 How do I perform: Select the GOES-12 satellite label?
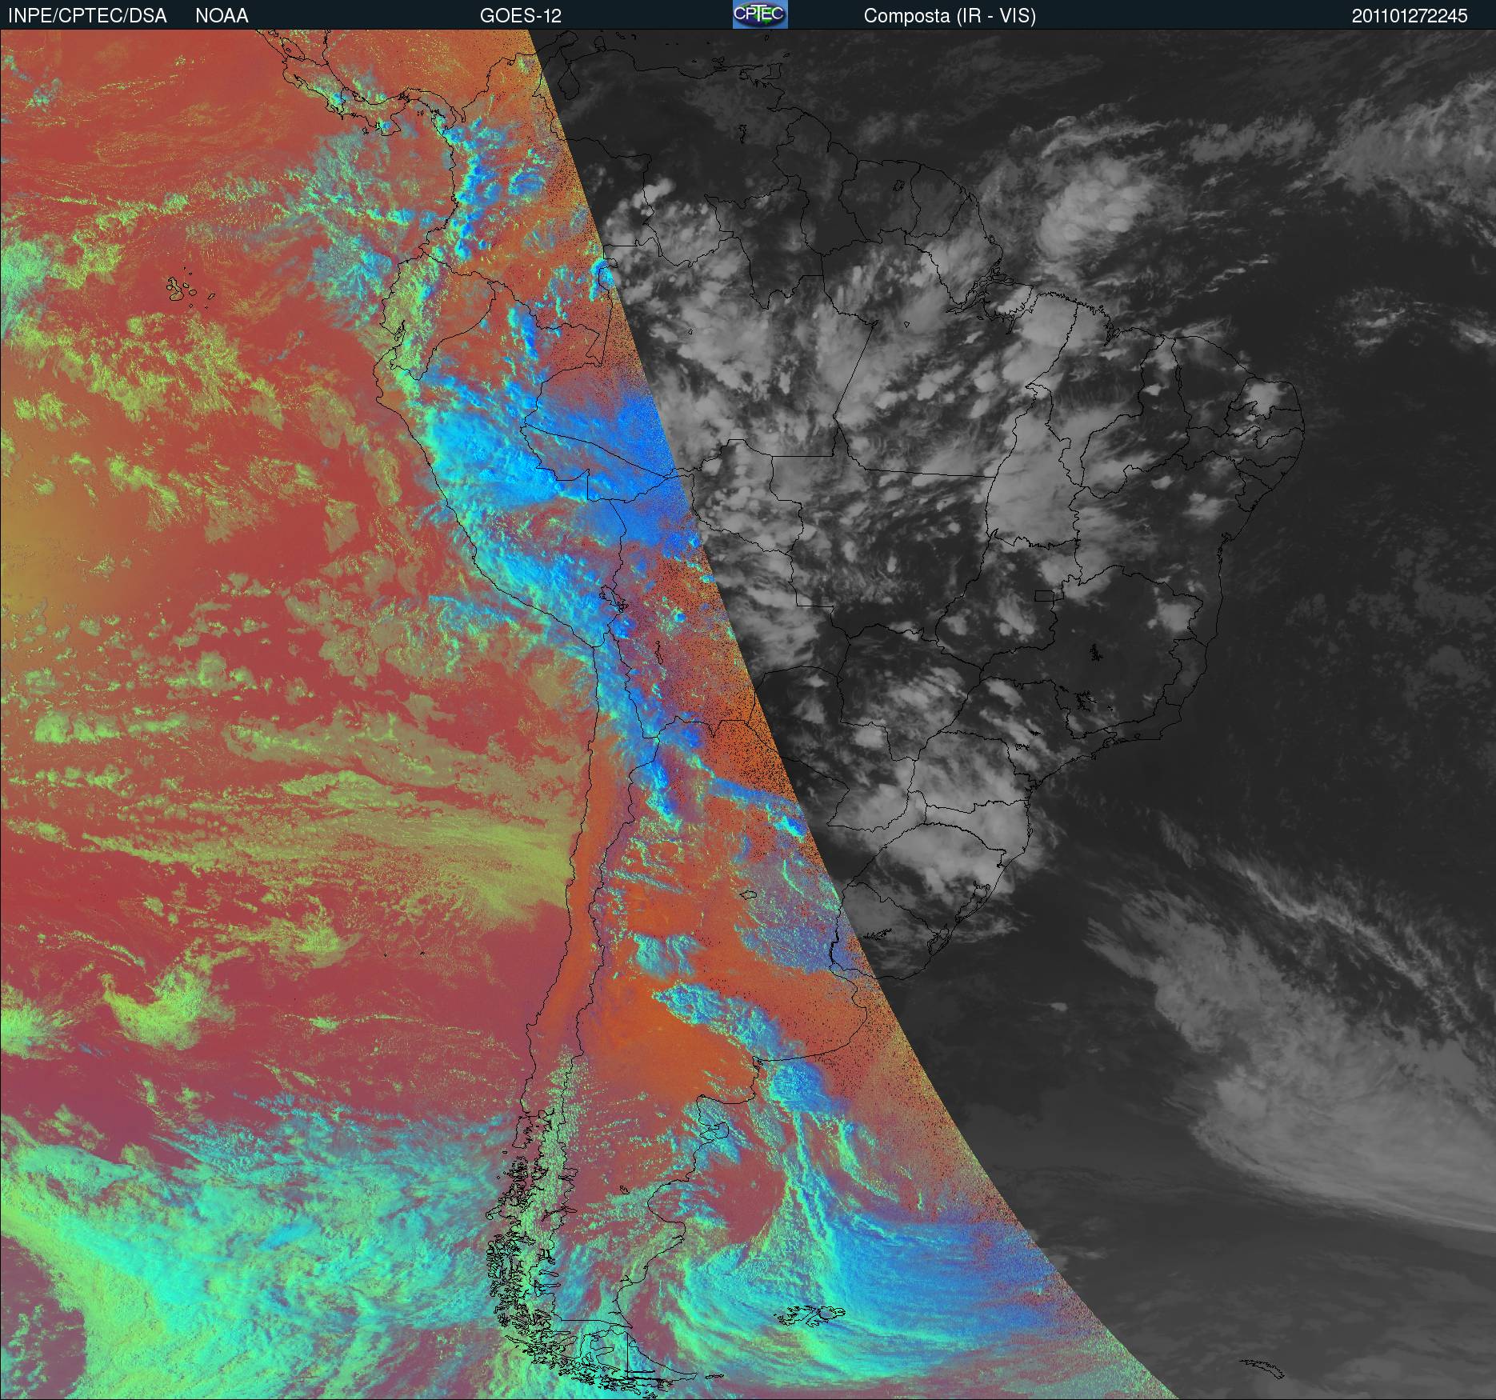pos(521,16)
